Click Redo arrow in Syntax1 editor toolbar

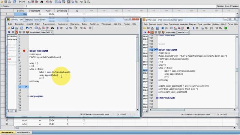point(31,28)
